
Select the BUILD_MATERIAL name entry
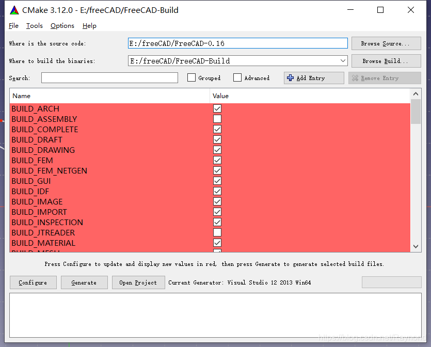43,243
